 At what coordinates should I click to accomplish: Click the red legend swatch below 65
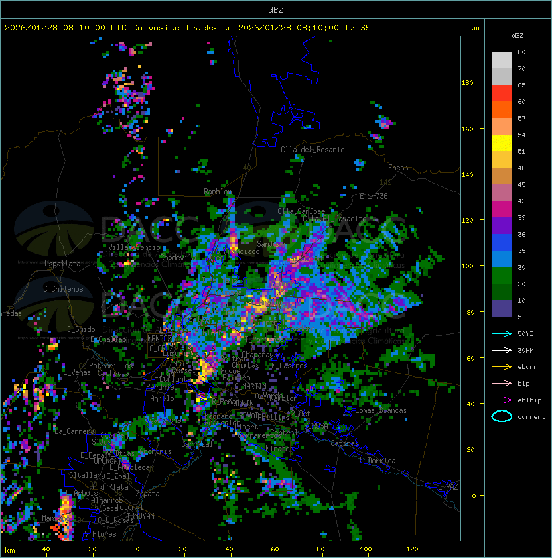coord(502,93)
